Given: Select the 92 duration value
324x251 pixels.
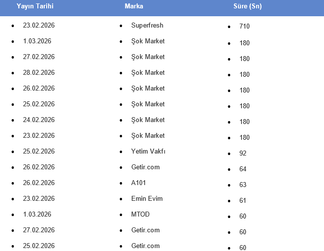Looking at the screenshot, I should tap(243, 153).
